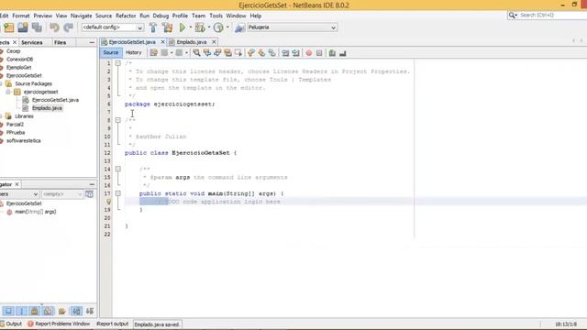The image size is (587, 330).
Task: Undo the last edit
Action: pos(54,27)
